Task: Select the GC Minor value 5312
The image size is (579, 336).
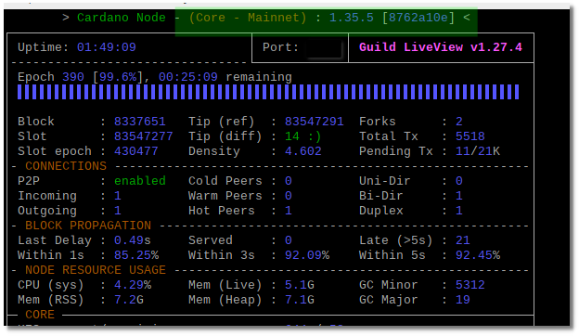Action: (470, 285)
